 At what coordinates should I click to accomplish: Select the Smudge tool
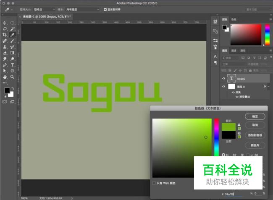[x=5, y=59]
